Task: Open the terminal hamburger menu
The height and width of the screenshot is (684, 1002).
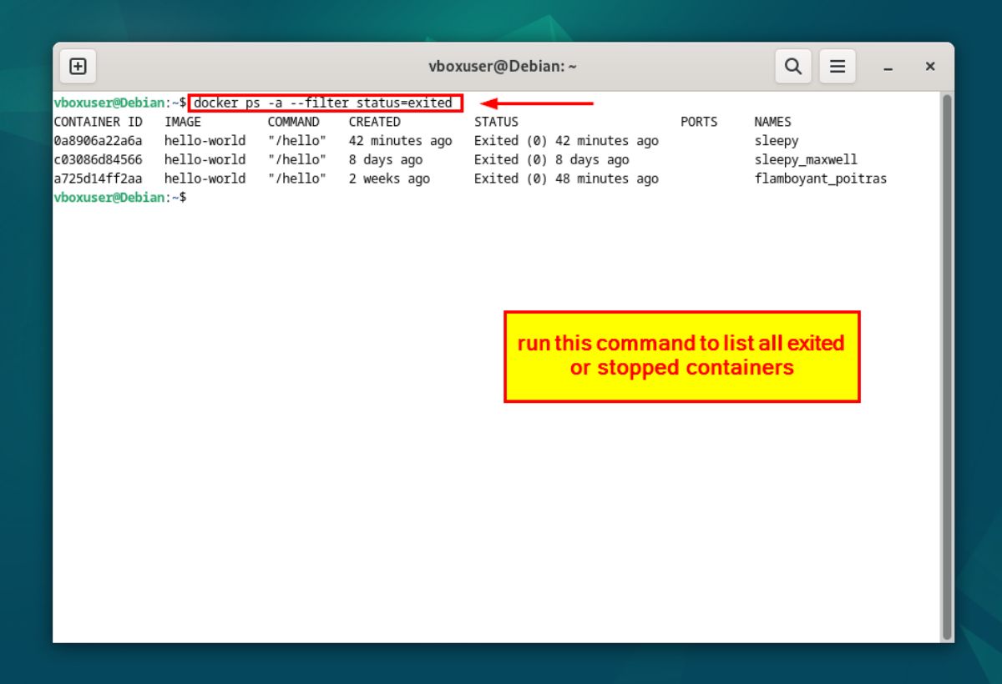Action: (x=838, y=66)
